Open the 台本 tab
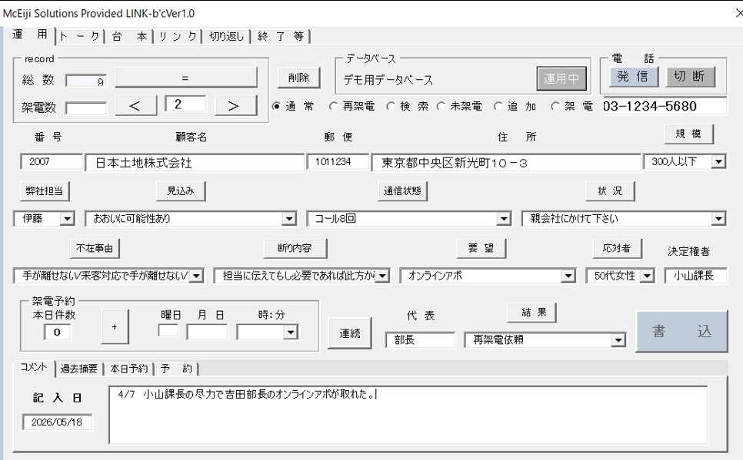Viewport: 743px width, 460px height. tap(129, 36)
